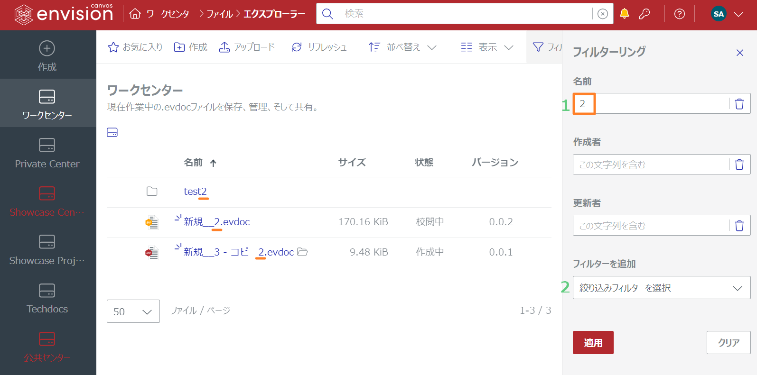Click ワークセンター breadcrumb
The height and width of the screenshot is (375, 757).
pos(171,14)
